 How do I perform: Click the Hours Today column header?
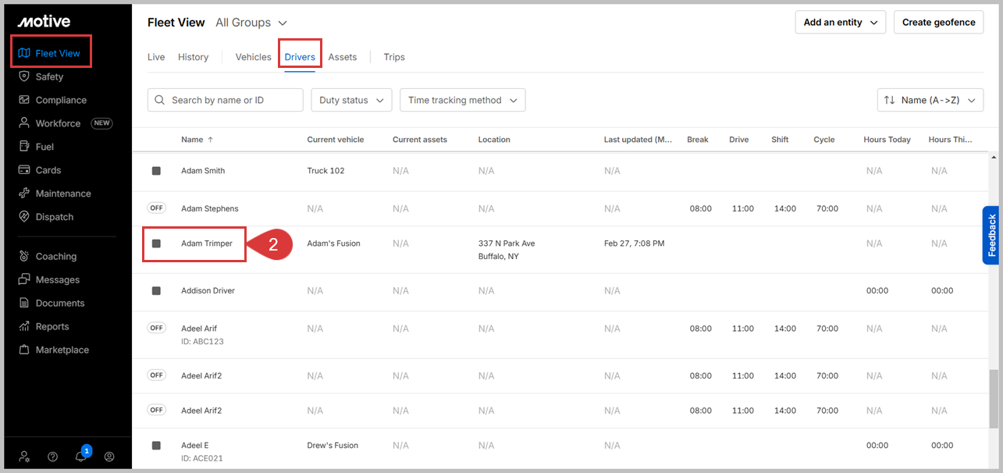[x=887, y=140]
